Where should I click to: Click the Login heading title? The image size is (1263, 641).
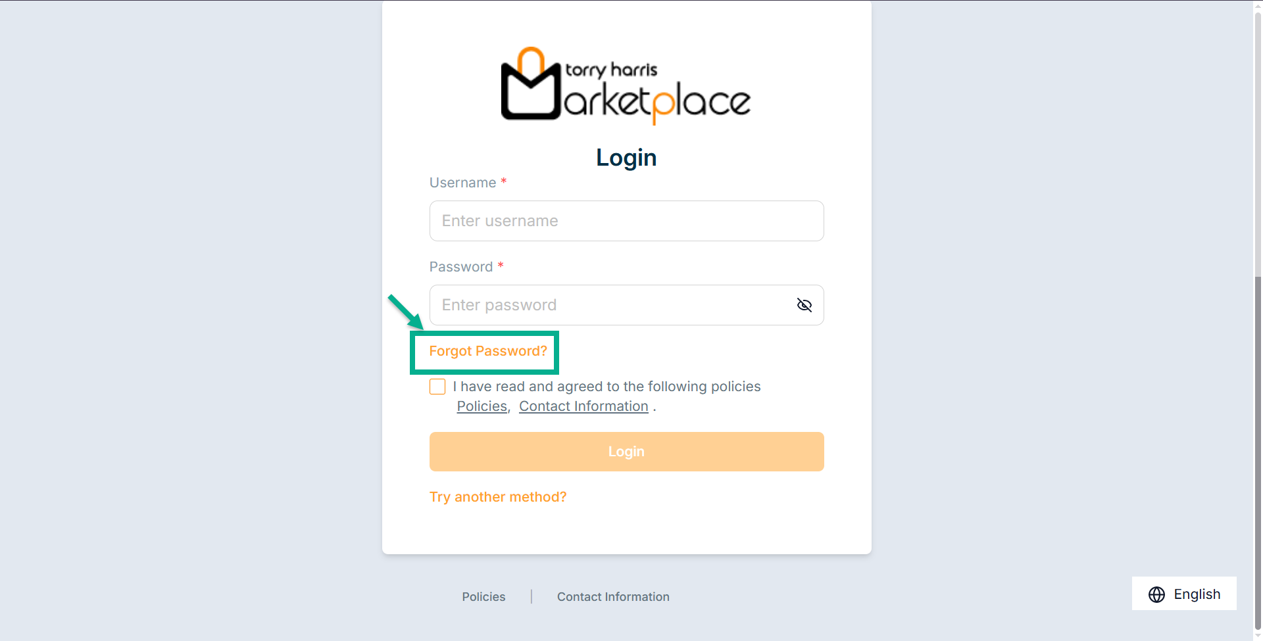(x=626, y=158)
